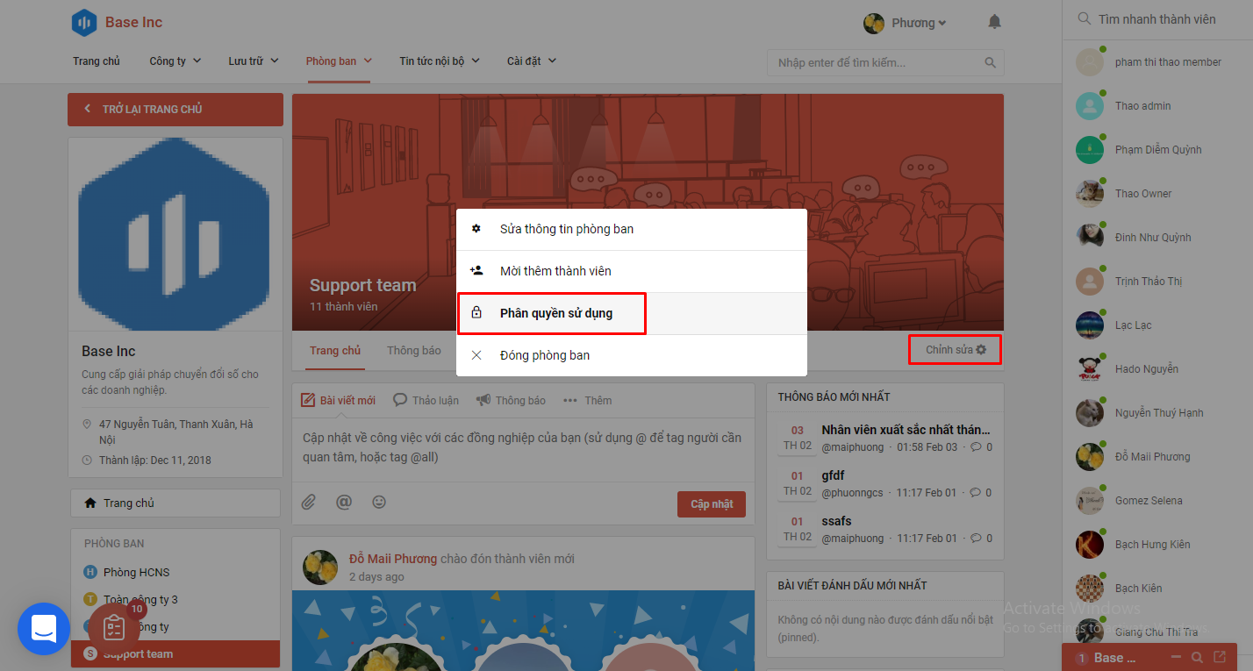Click the post update text area

pos(523,447)
